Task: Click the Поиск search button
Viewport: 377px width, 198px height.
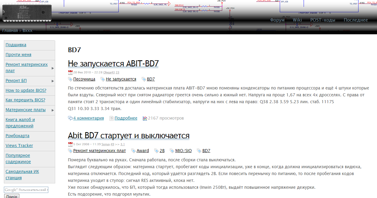Action: coord(12,197)
